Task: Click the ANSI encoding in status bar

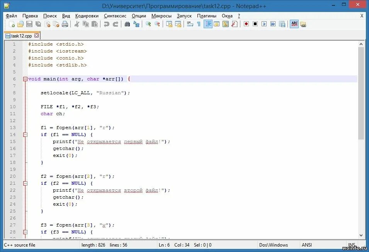Action: coord(307,245)
